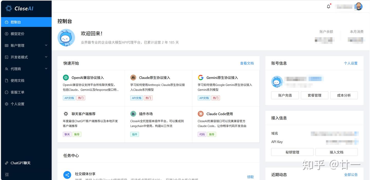The image size is (370, 180).
Task: Collapse the sidebar using the bottom icon
Action: 7,174
